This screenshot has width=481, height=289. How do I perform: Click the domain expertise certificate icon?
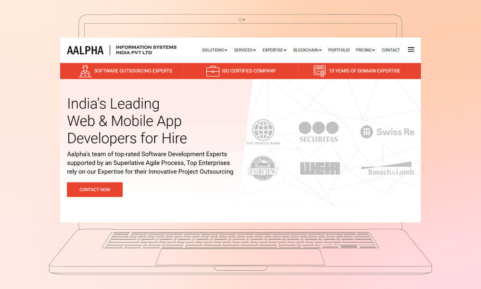[319, 71]
